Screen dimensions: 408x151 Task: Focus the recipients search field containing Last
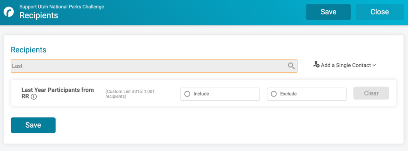coord(154,66)
